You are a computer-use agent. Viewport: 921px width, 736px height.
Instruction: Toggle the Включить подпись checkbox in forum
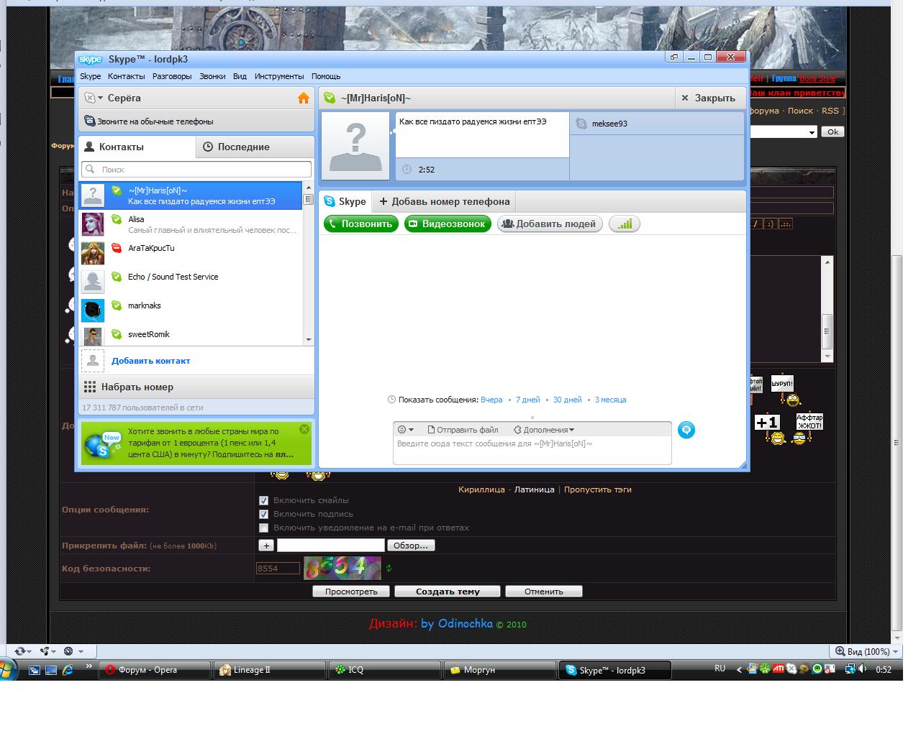[263, 514]
